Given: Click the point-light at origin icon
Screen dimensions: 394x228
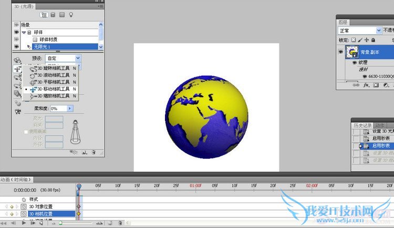Looking at the screenshot, I should [x=17, y=103].
